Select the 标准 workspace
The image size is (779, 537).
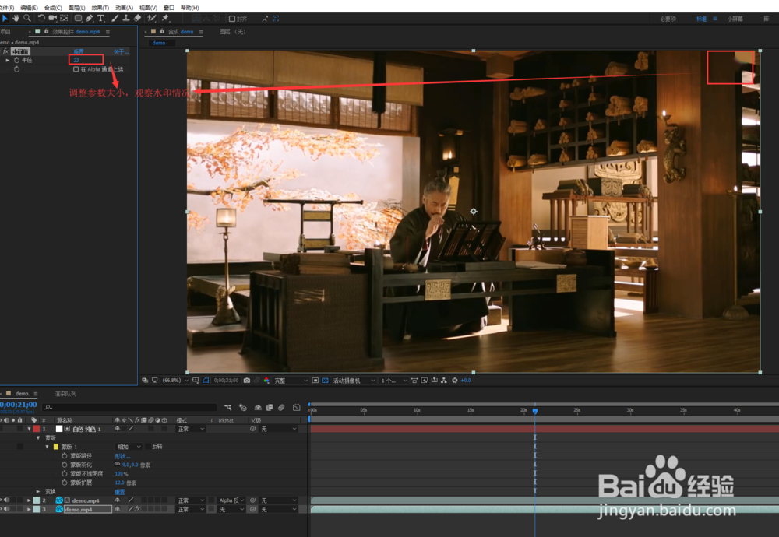coord(701,19)
